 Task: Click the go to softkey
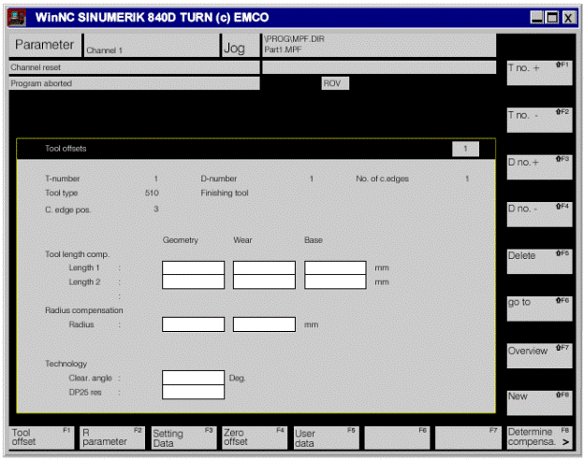pyautogui.click(x=539, y=309)
